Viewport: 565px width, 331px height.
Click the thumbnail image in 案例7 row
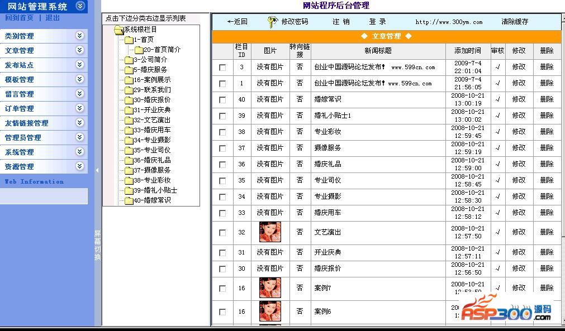click(270, 288)
